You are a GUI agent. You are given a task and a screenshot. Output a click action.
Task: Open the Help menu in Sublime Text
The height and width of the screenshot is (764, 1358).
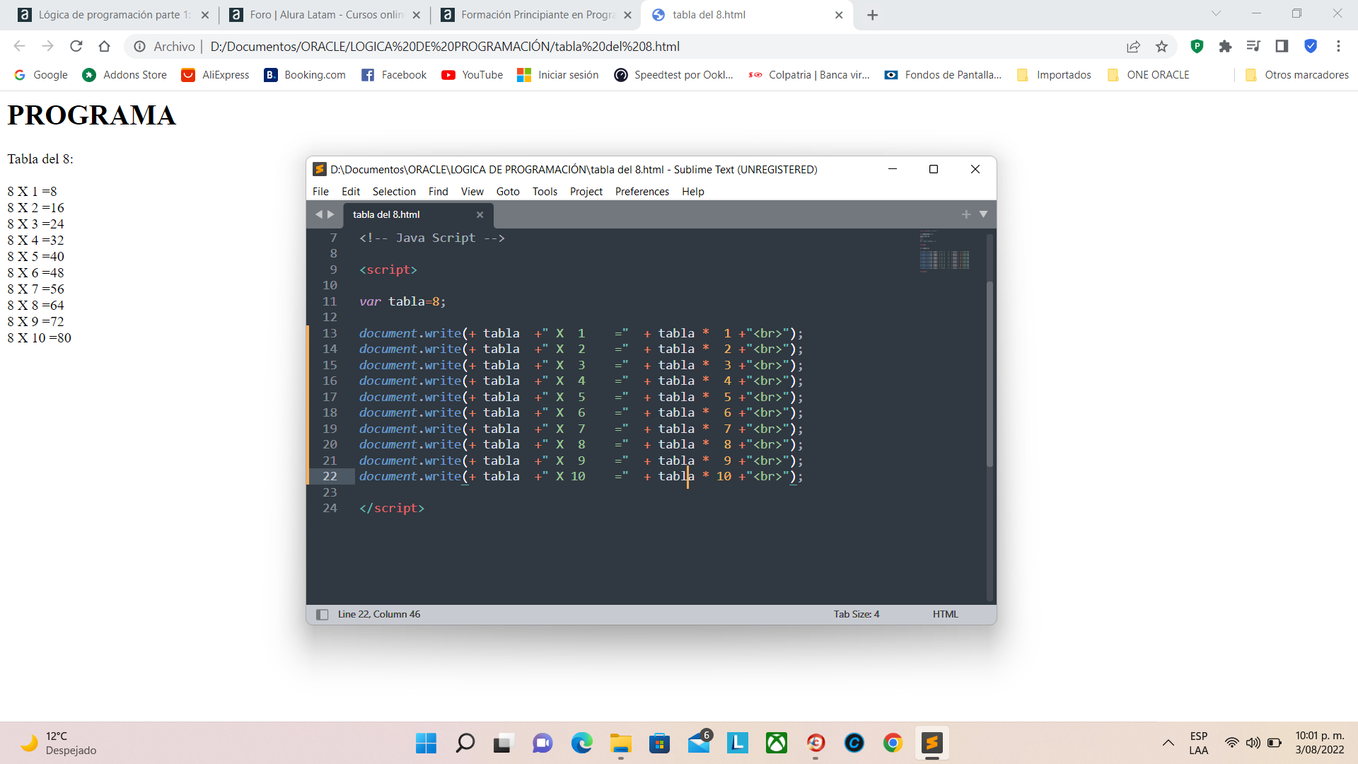point(693,191)
